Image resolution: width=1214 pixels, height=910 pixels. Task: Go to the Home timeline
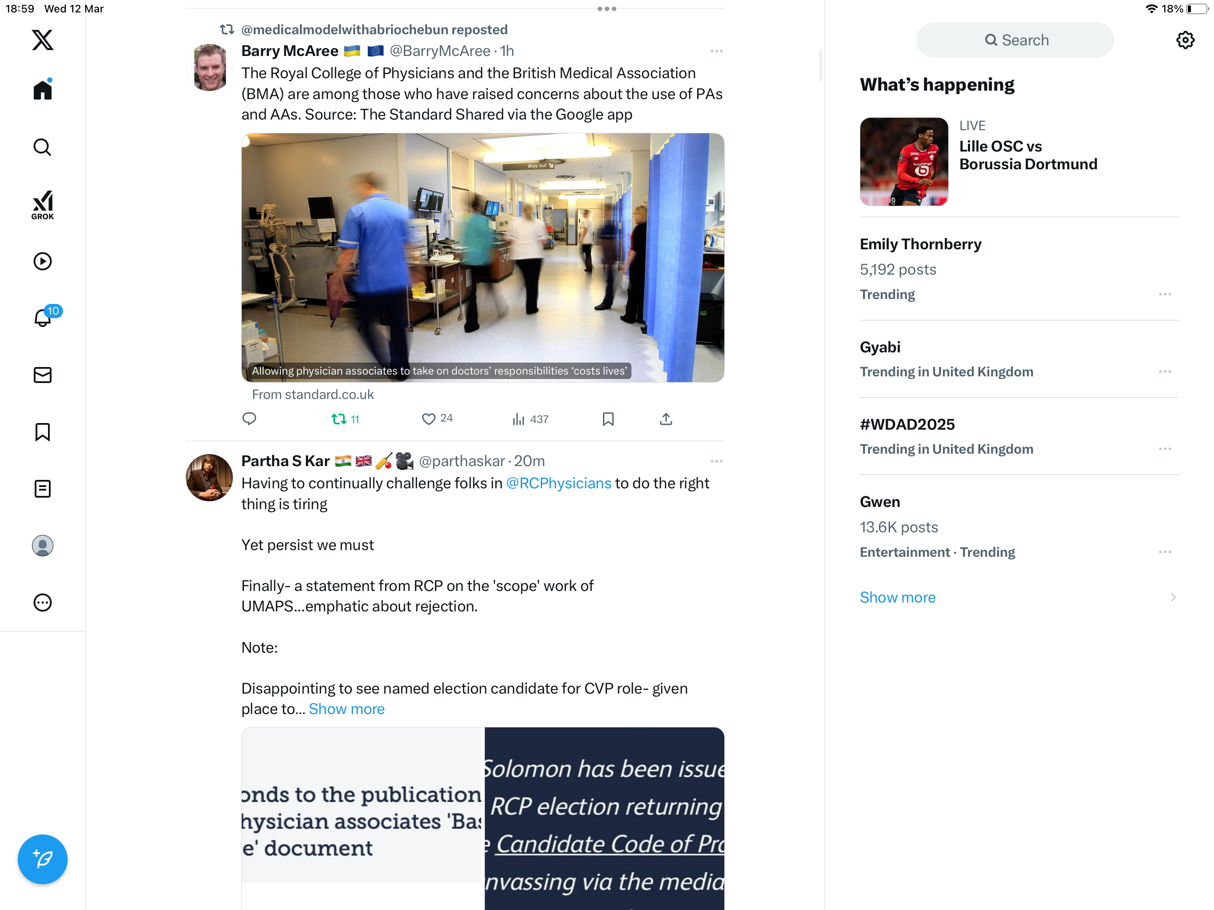[x=42, y=89]
